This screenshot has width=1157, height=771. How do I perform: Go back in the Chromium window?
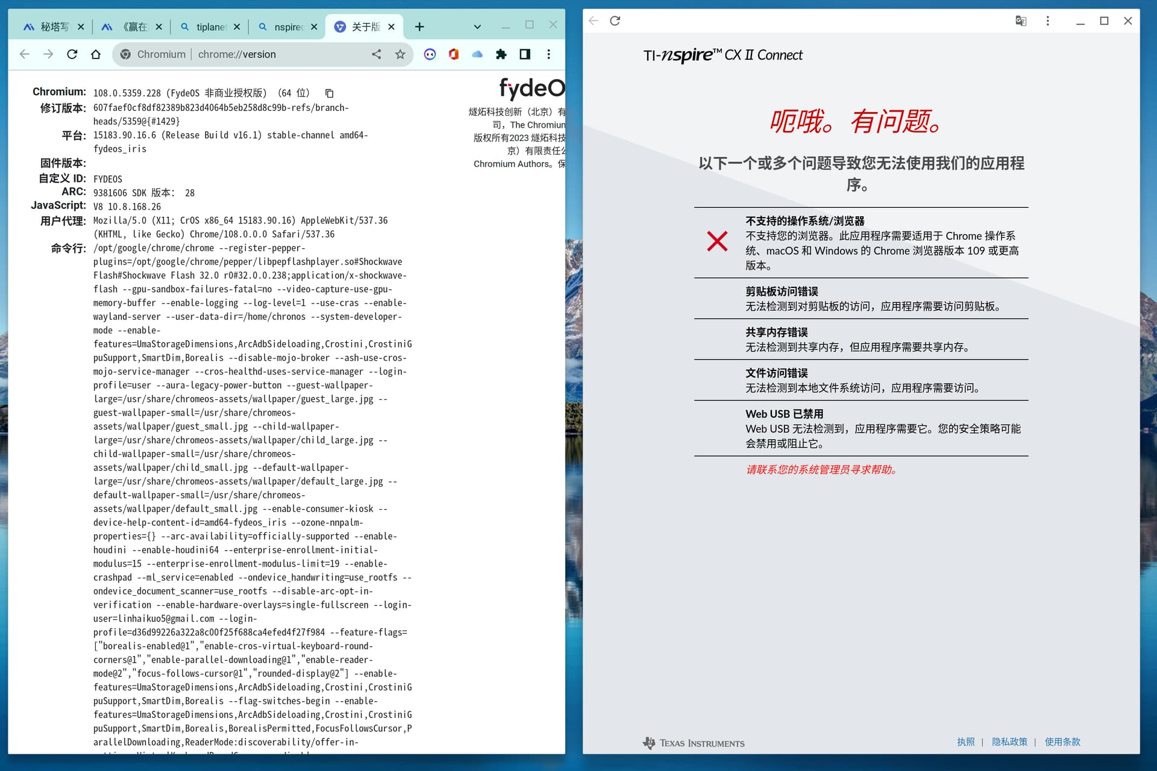(25, 54)
